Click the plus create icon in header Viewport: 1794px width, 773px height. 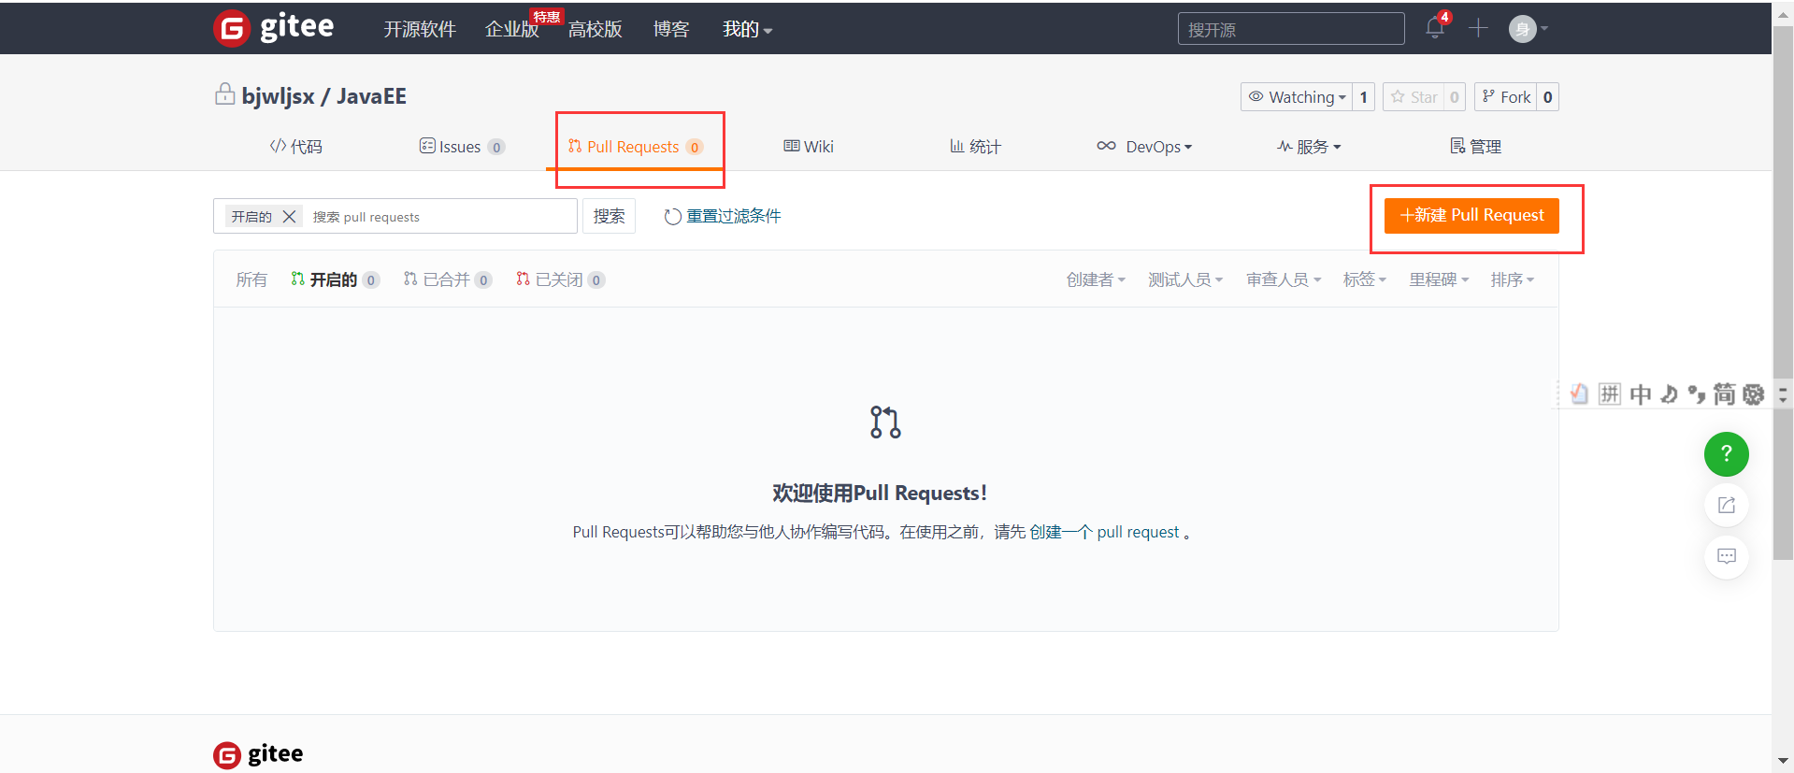coord(1478,28)
